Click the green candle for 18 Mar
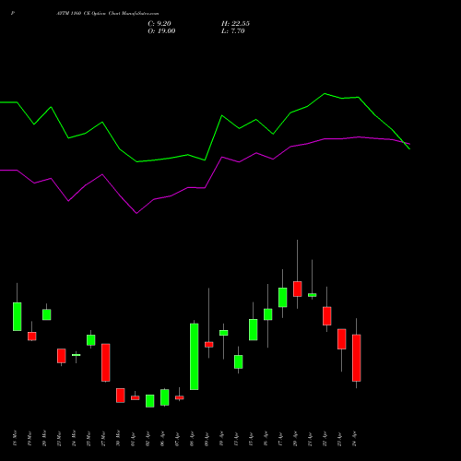Screen dimensions: 461x461 coord(18,316)
